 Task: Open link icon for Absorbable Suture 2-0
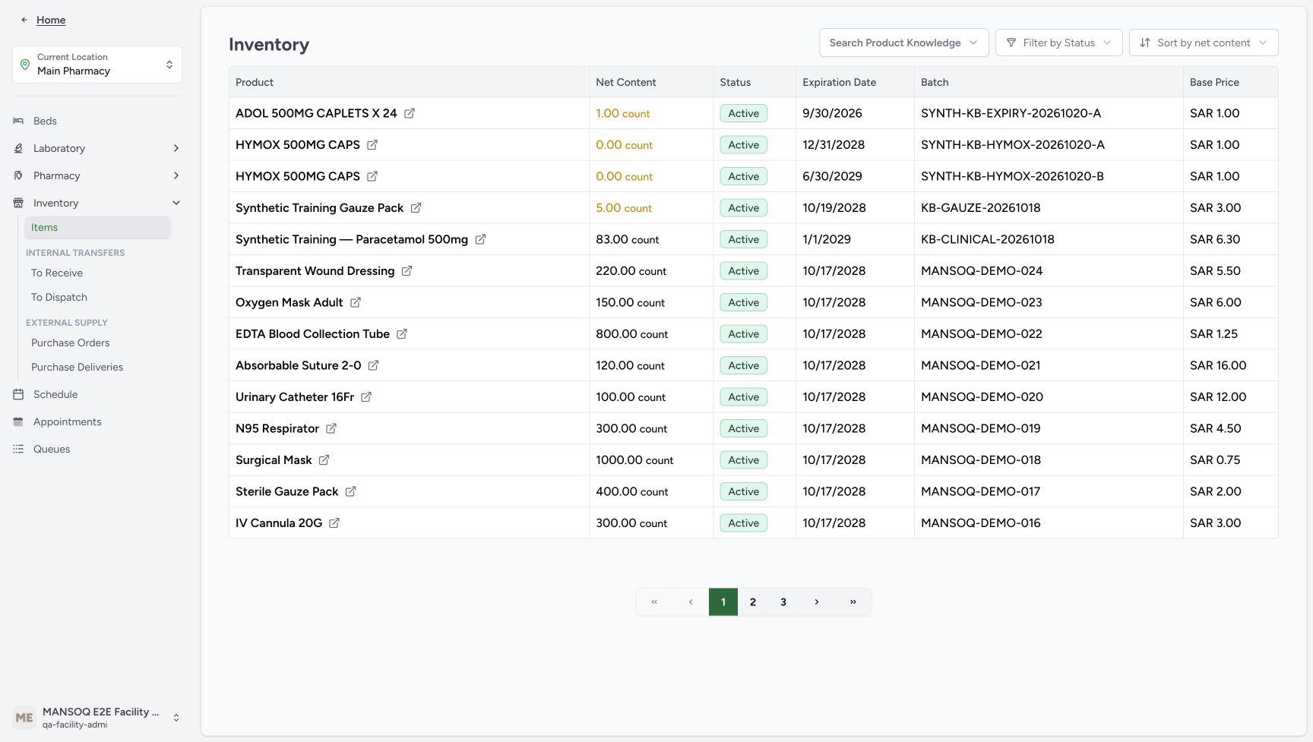click(373, 365)
